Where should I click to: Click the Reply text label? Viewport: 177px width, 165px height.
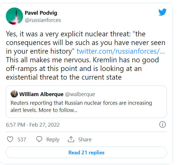pos(53,140)
